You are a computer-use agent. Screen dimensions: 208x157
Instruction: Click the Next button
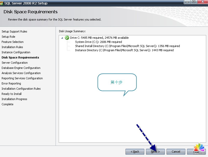[x=155, y=152]
